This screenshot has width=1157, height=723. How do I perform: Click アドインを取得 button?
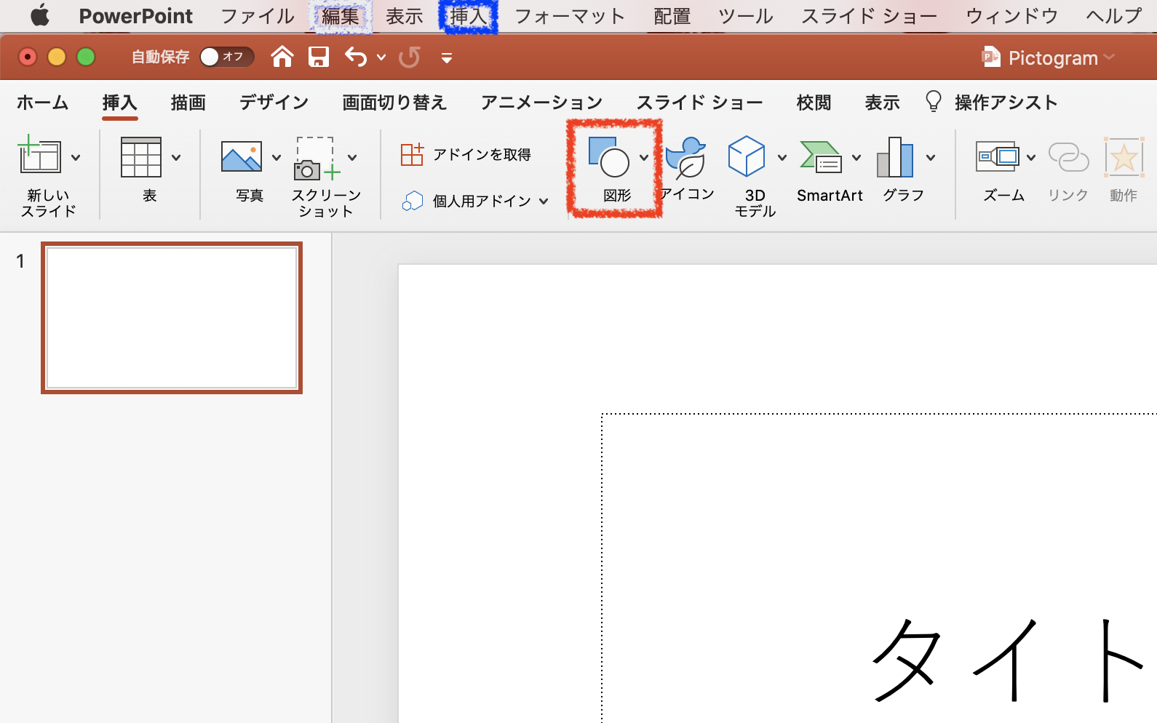click(466, 154)
